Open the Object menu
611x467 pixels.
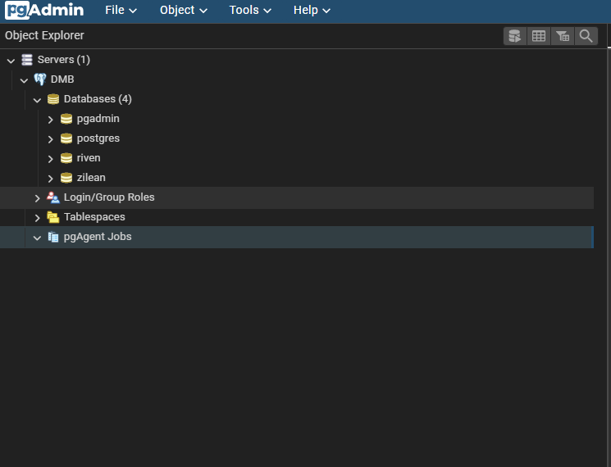pos(184,10)
